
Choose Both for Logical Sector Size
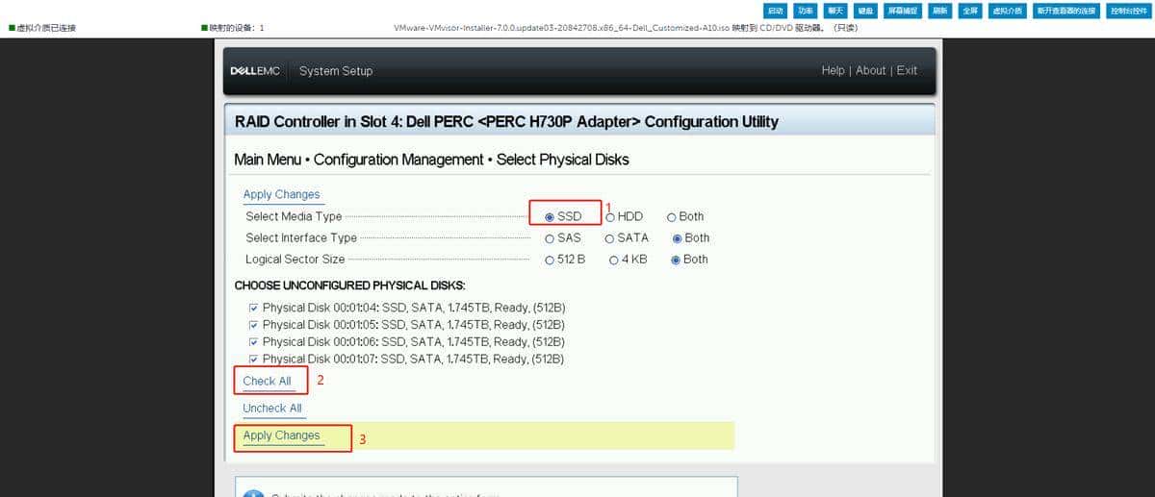coord(676,260)
